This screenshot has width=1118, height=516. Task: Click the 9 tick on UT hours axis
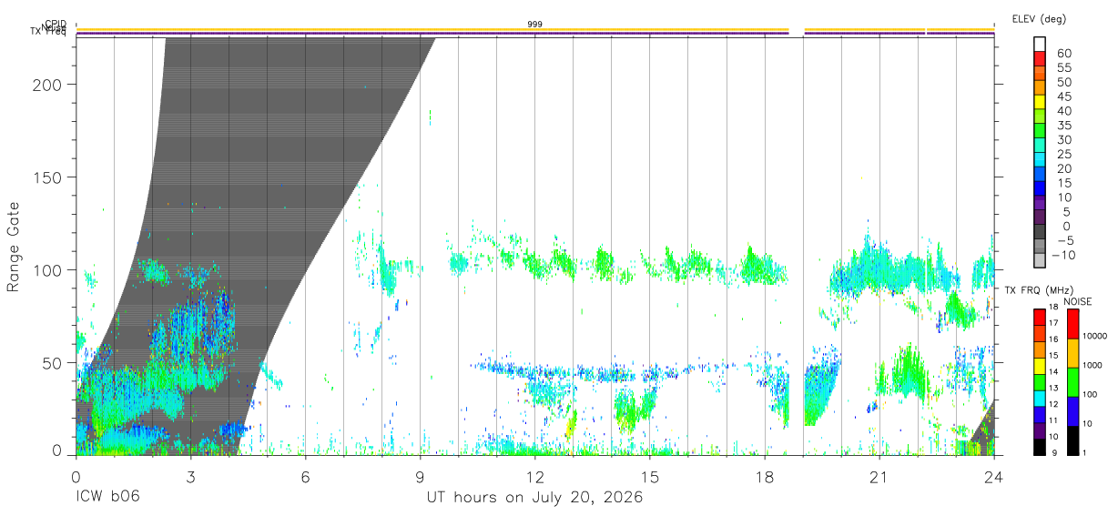pyautogui.click(x=420, y=477)
